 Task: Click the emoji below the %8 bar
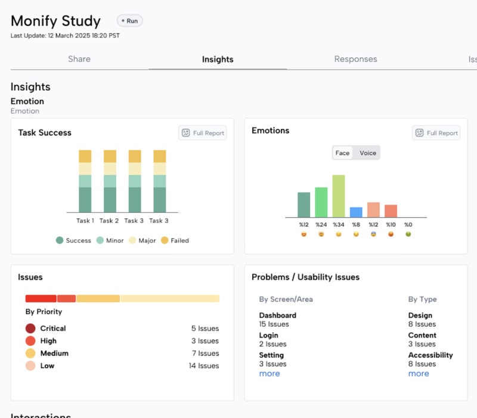[356, 234]
